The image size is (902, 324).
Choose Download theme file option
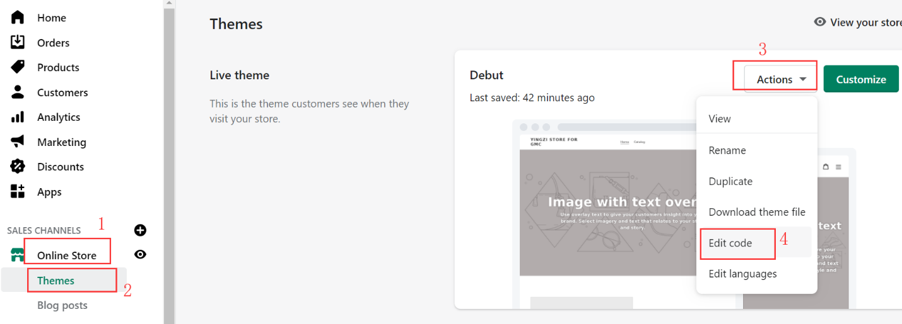[756, 212]
